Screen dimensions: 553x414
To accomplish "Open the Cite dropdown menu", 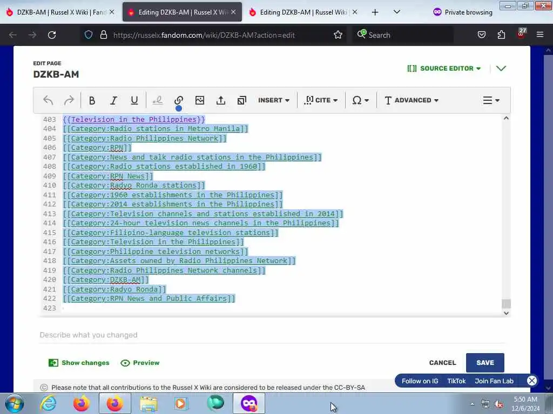I will [321, 100].
